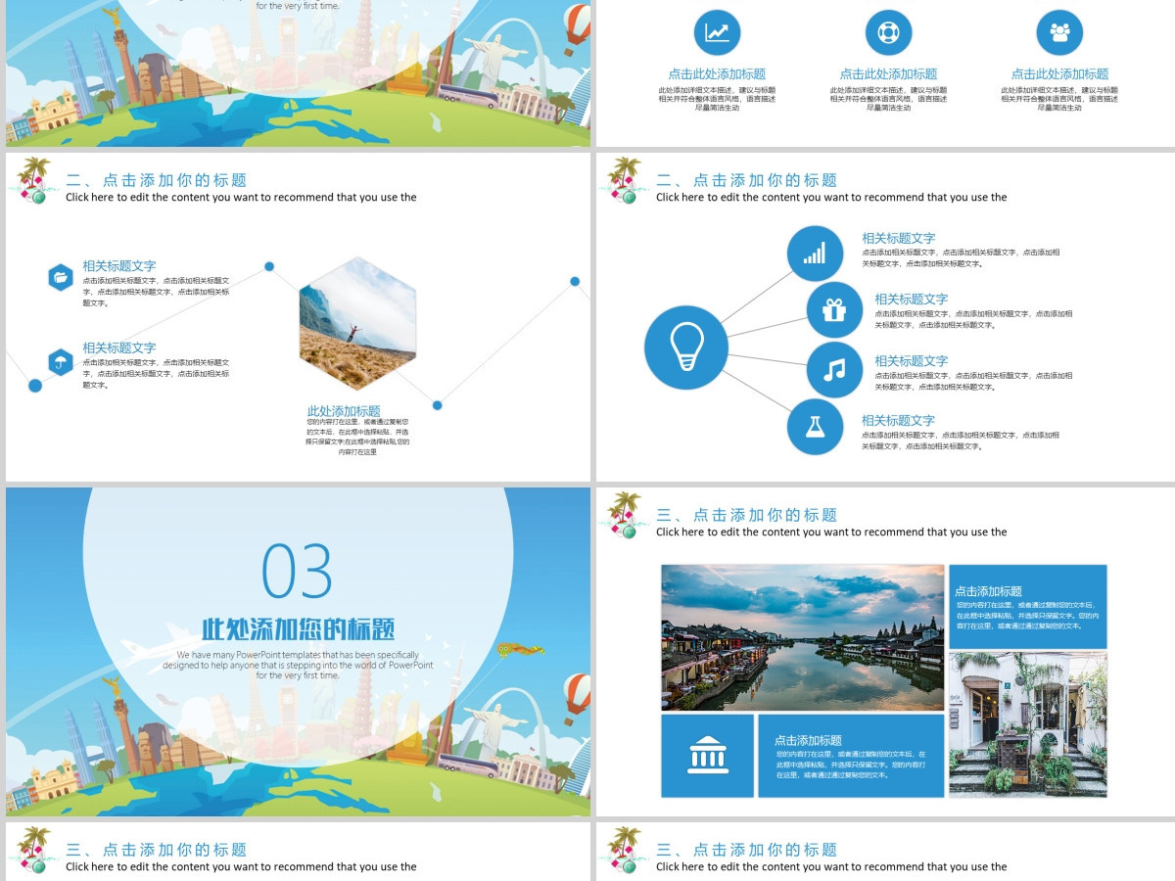1175x881 pixels.
Task: Click heading "二、点击添加你的标题" on hexagon photo slide
Action: point(157,180)
